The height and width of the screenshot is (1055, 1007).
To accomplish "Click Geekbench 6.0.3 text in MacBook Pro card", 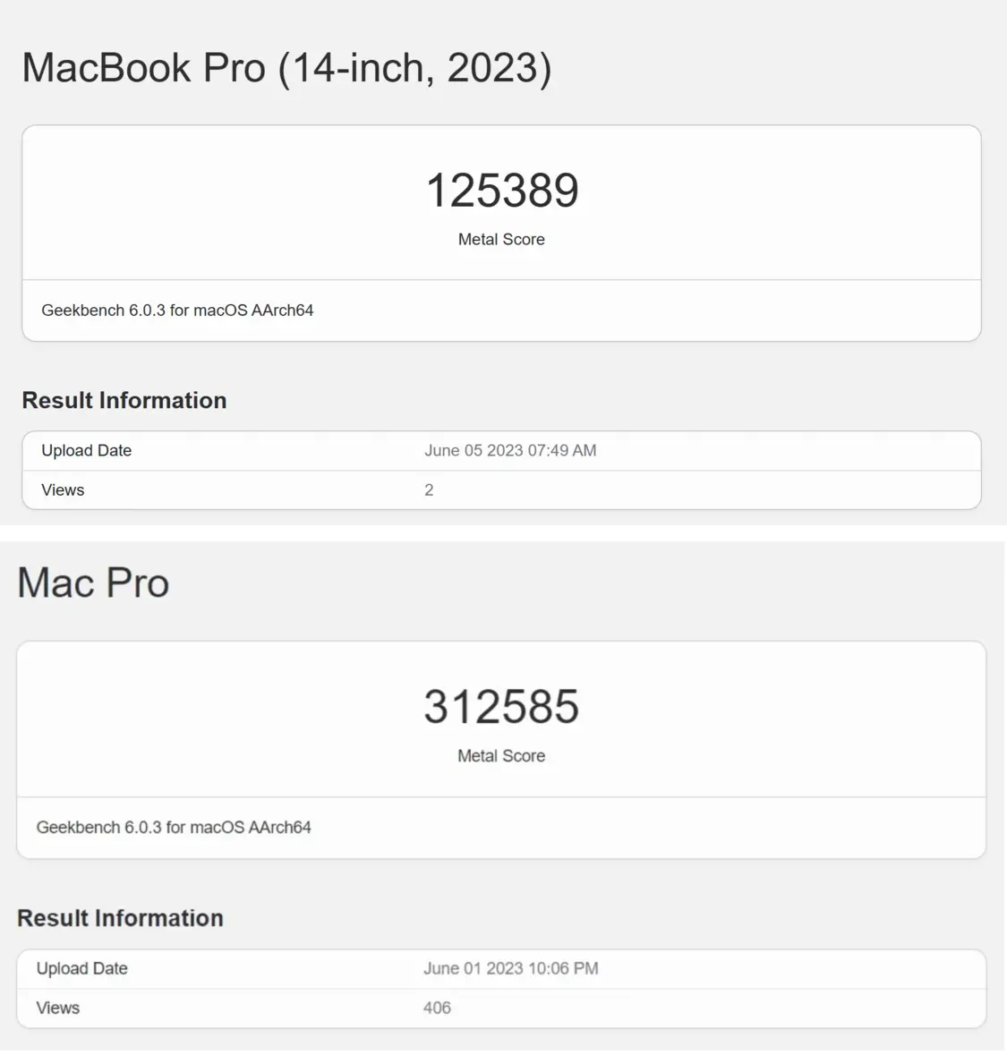I will (177, 311).
